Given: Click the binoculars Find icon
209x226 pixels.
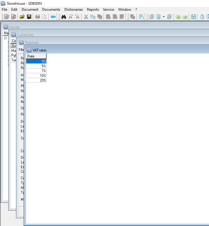Looking at the screenshot, I should click(64, 17).
